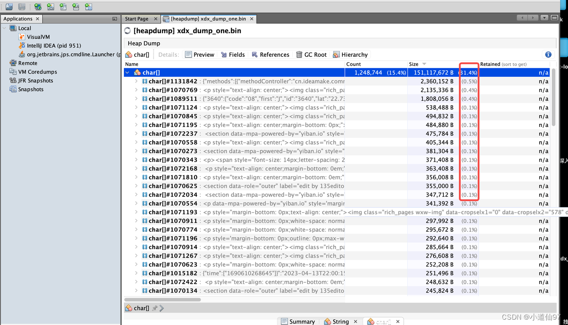Close the Applications panel tab
This screenshot has width=568, height=325.
(x=38, y=19)
